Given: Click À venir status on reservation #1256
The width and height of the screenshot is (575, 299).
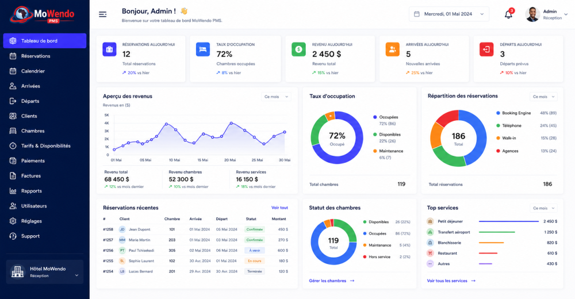Looking at the screenshot, I should 255,251.
